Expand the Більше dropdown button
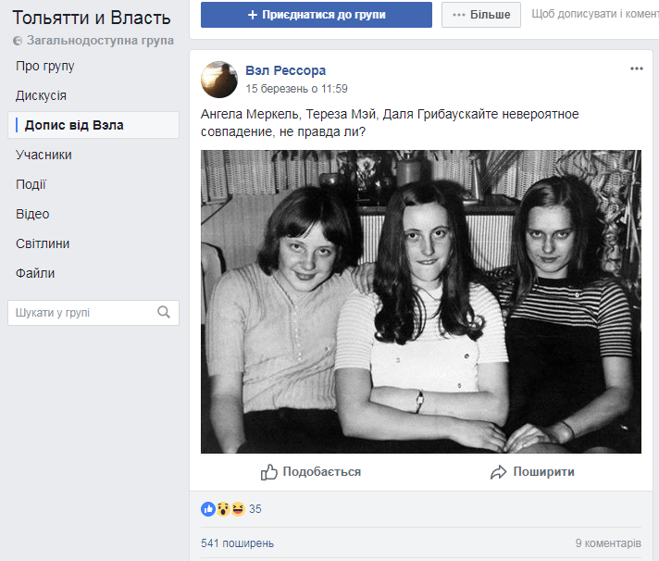 (x=481, y=15)
